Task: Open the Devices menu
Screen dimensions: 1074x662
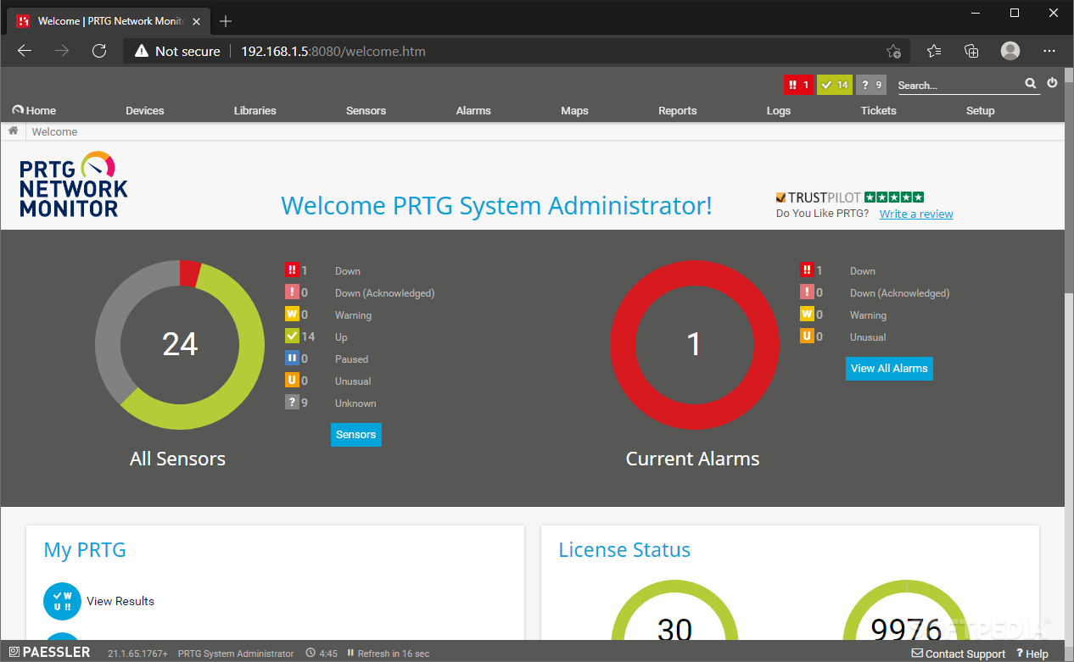Action: pyautogui.click(x=145, y=110)
